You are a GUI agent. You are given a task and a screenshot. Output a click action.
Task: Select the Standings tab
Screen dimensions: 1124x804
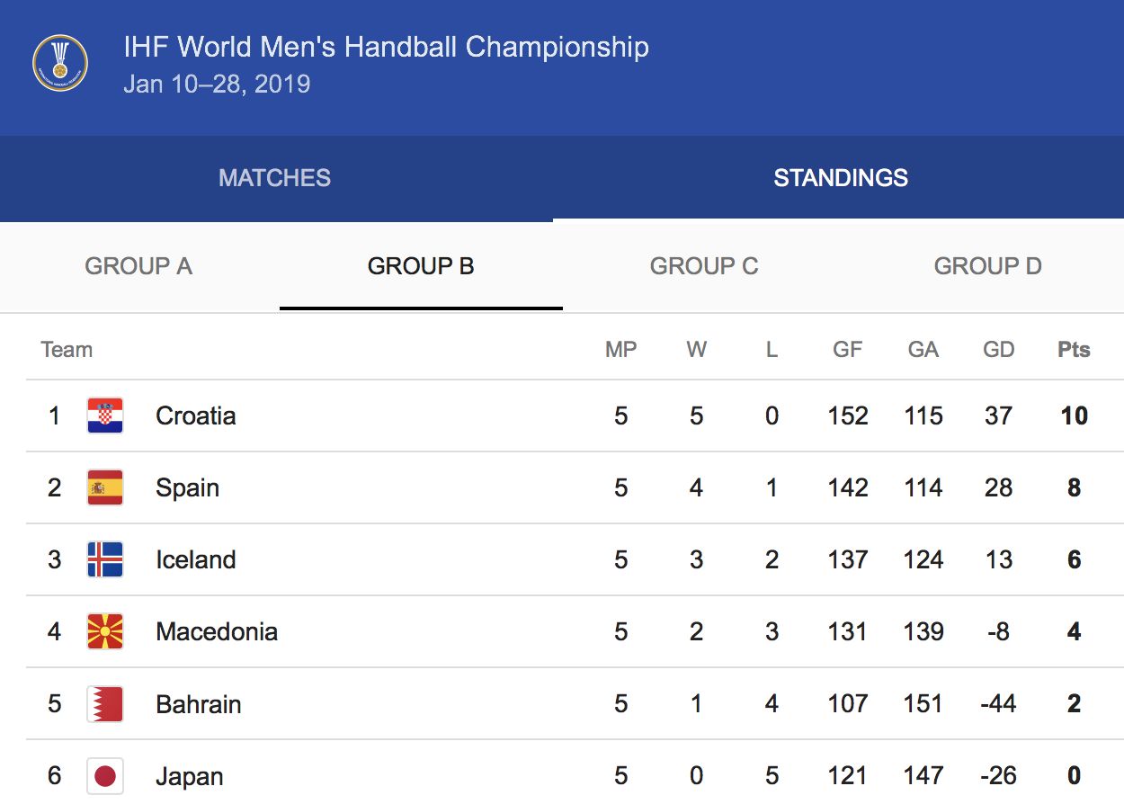click(841, 177)
